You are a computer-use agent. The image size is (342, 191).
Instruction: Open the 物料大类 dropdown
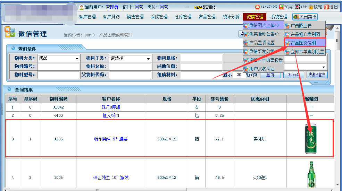tap(77, 59)
